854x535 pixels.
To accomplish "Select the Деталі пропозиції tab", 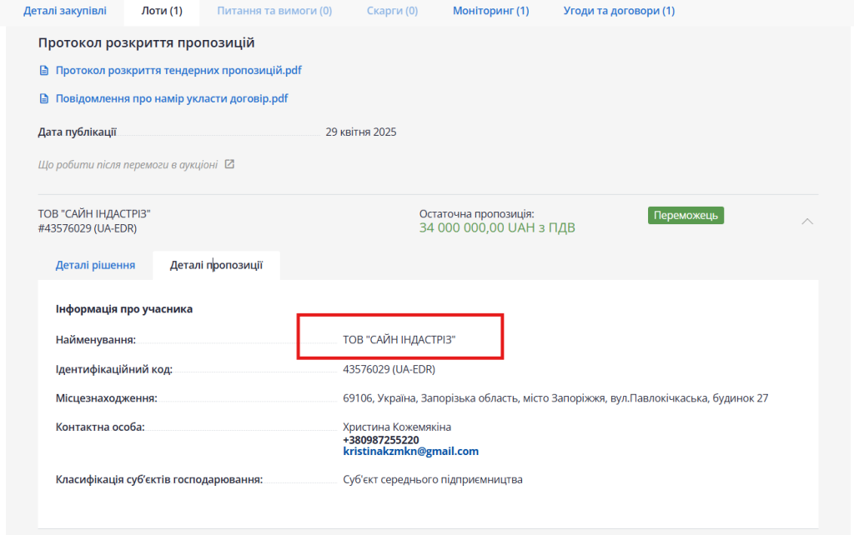I will pos(216,265).
